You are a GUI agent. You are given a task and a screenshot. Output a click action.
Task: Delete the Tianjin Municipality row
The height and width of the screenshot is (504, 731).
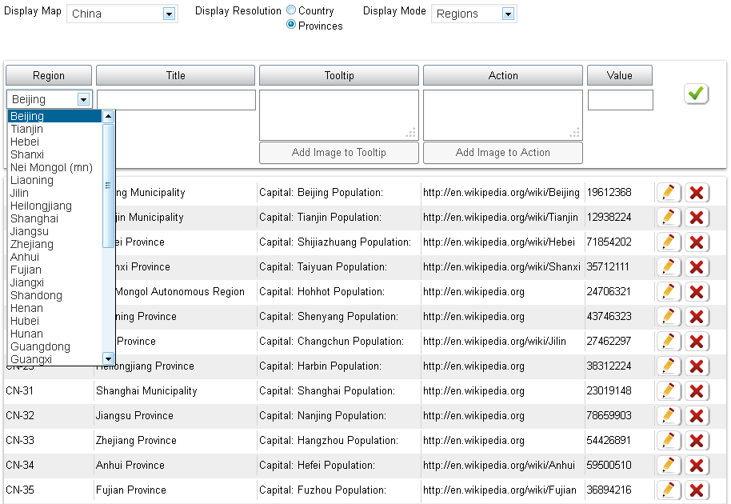click(x=697, y=218)
